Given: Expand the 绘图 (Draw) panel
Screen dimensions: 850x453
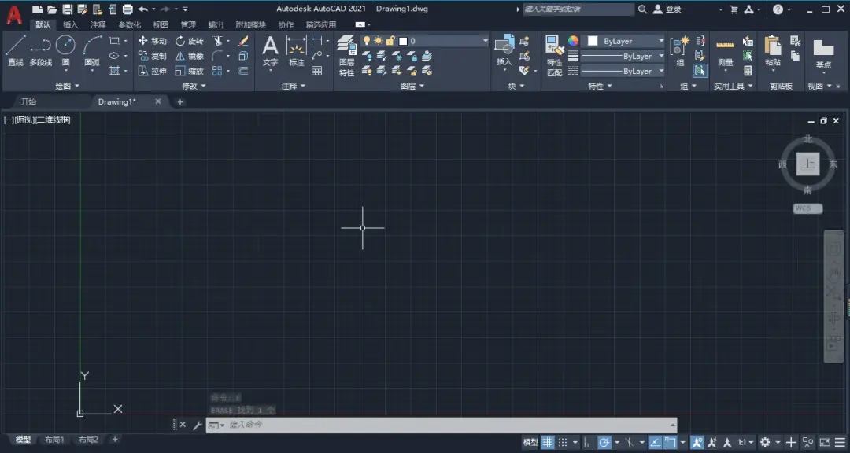Looking at the screenshot, I should [x=67, y=86].
